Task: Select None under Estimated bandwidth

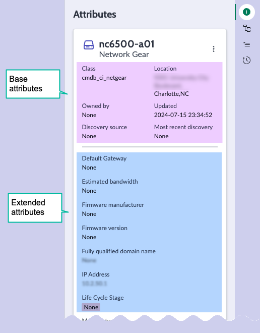Action: tap(89, 191)
